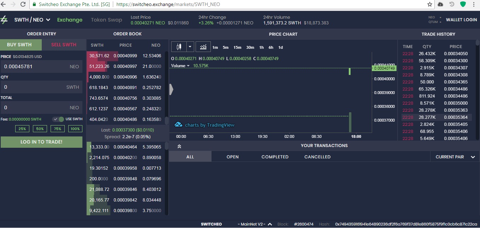Screen dimensions: 480x228
Task: Focus the PRICE input field
Action: coord(41,66)
